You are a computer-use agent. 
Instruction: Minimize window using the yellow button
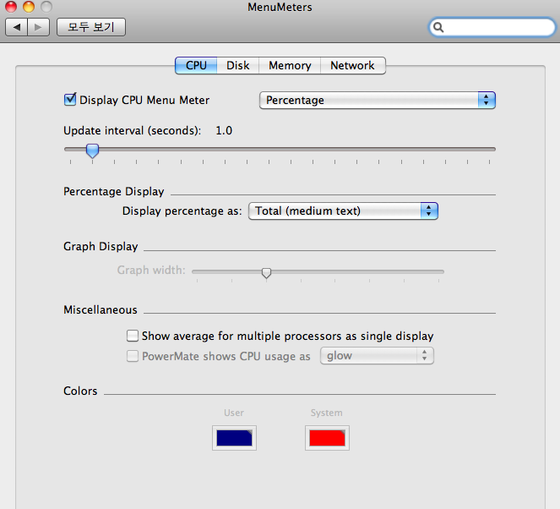coord(29,7)
